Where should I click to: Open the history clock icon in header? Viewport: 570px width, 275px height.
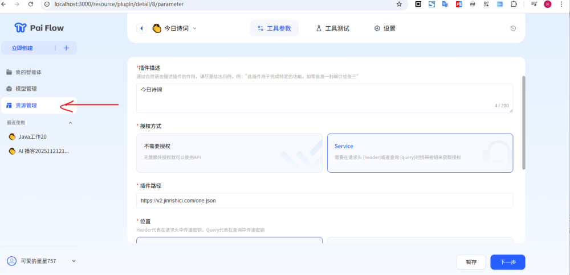pos(513,28)
